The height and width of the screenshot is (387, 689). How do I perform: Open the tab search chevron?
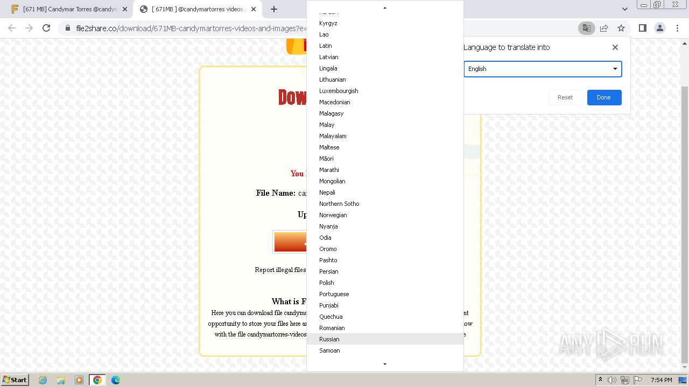pos(624,9)
